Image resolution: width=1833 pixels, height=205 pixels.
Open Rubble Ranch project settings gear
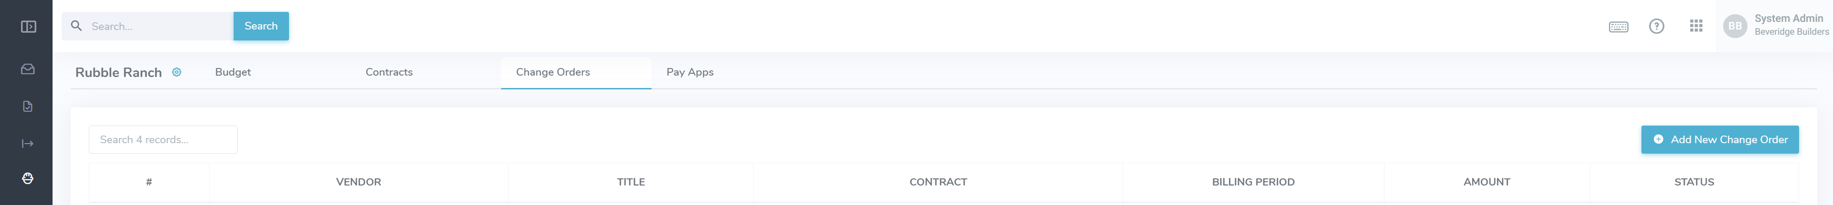(x=176, y=72)
